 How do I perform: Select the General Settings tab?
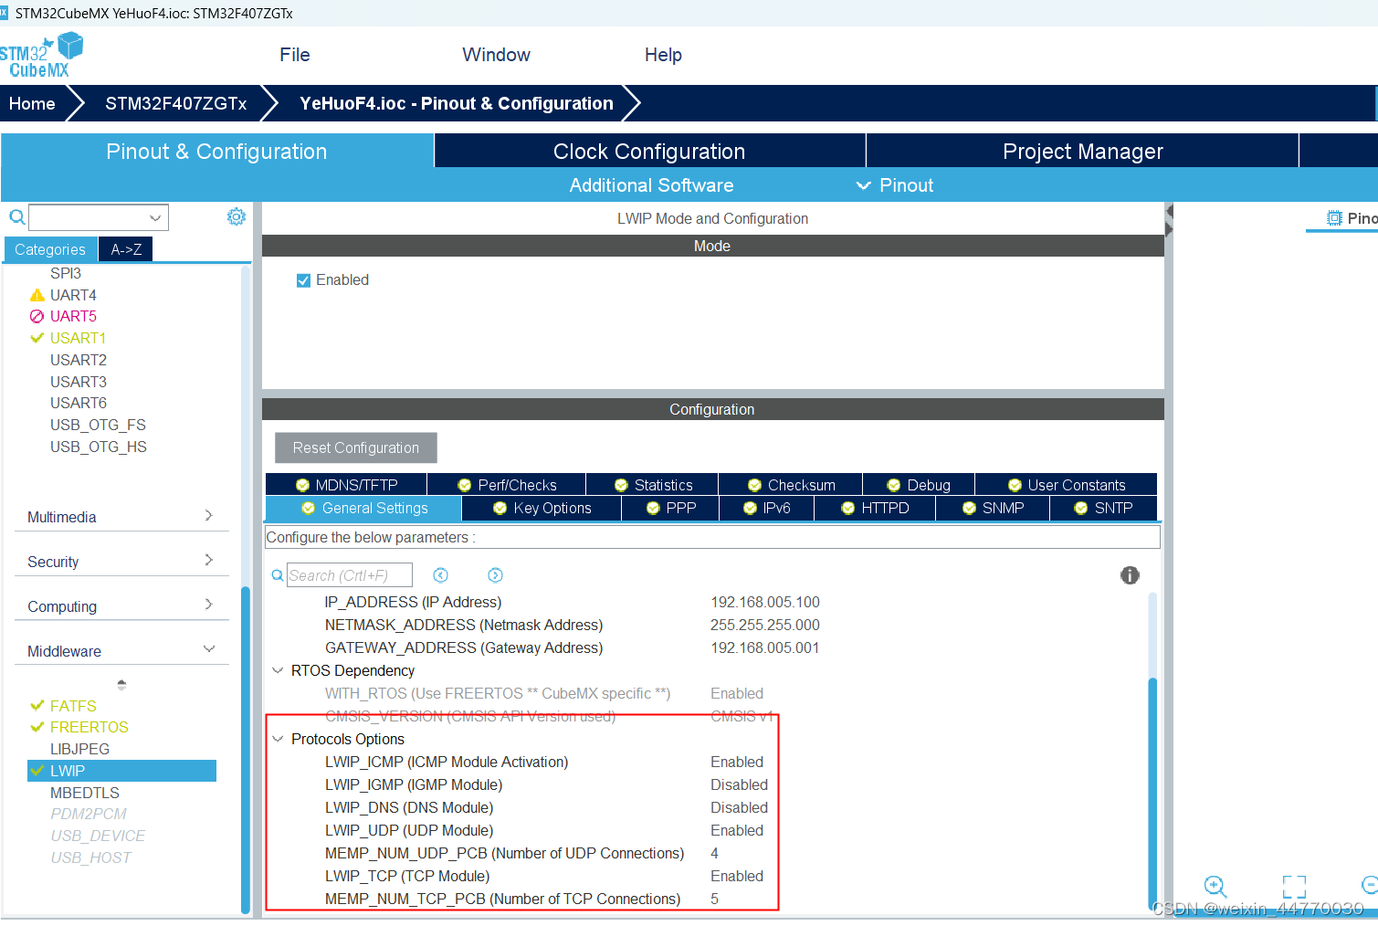click(x=363, y=508)
